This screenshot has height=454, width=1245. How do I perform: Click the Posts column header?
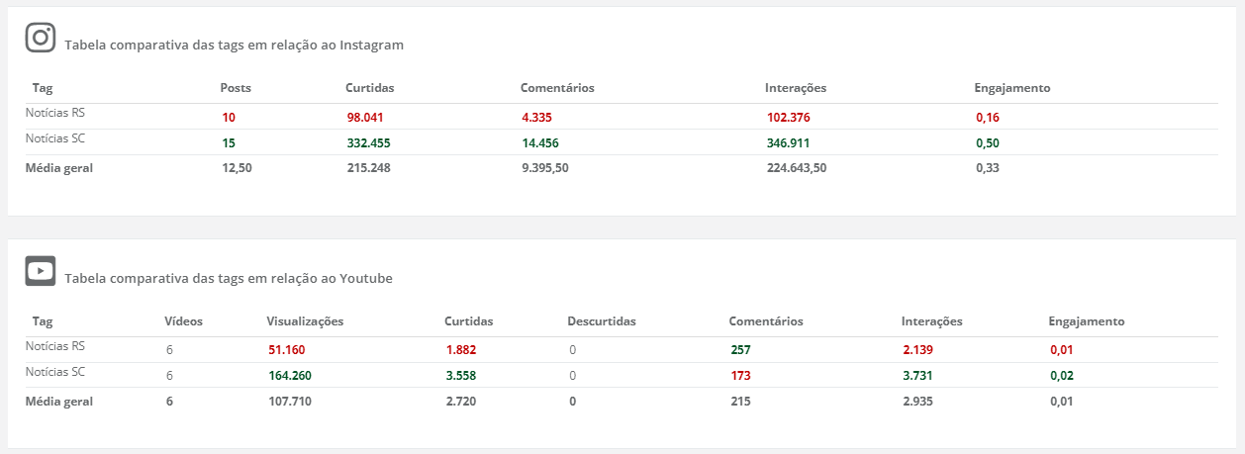[x=236, y=88]
